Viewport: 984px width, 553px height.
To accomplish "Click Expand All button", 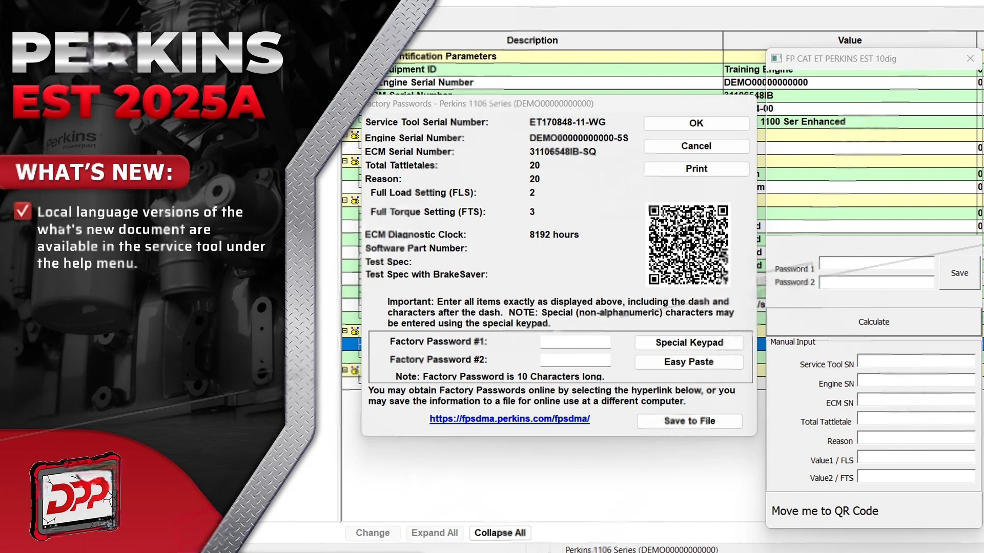I will (435, 533).
